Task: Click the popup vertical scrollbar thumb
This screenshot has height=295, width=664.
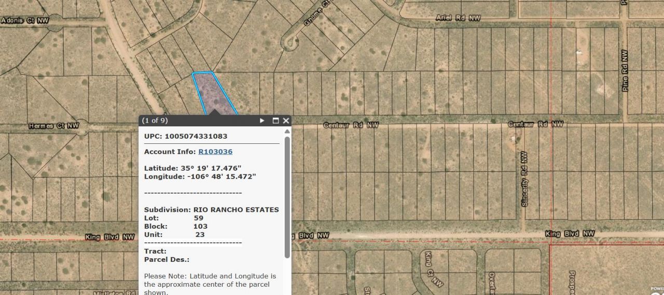Action: pyautogui.click(x=287, y=197)
